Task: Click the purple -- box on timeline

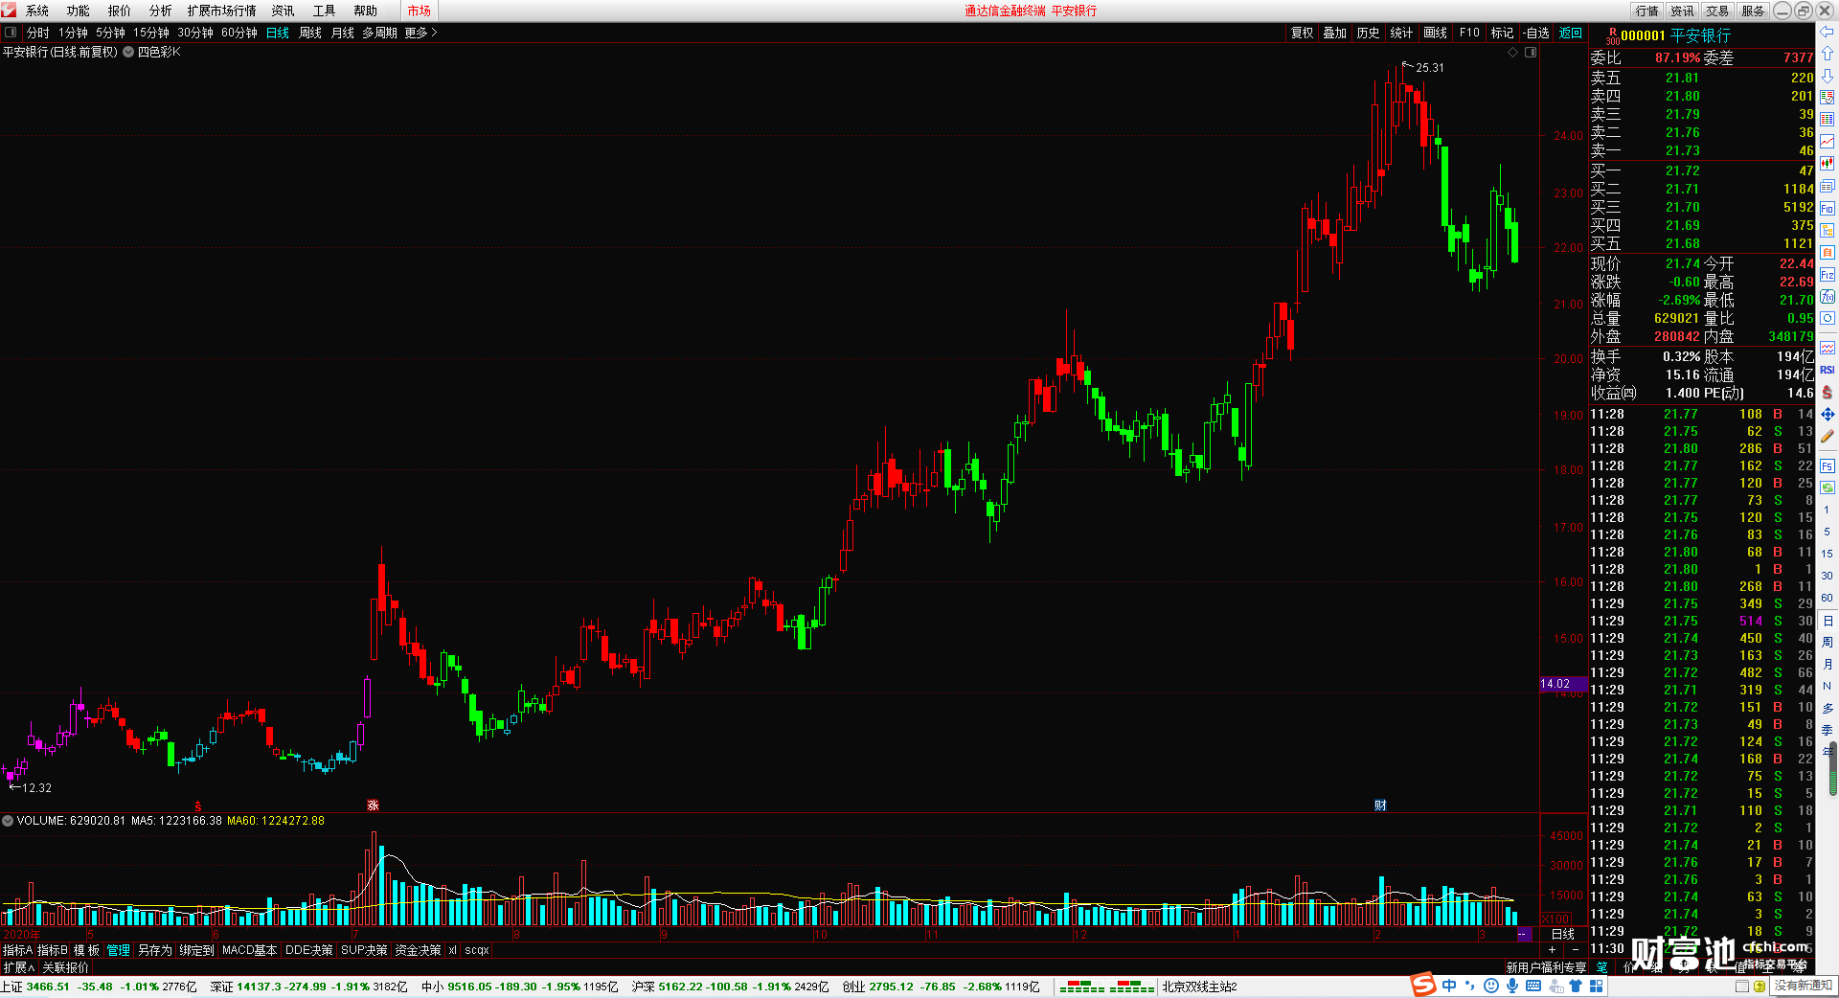Action: 1525,935
